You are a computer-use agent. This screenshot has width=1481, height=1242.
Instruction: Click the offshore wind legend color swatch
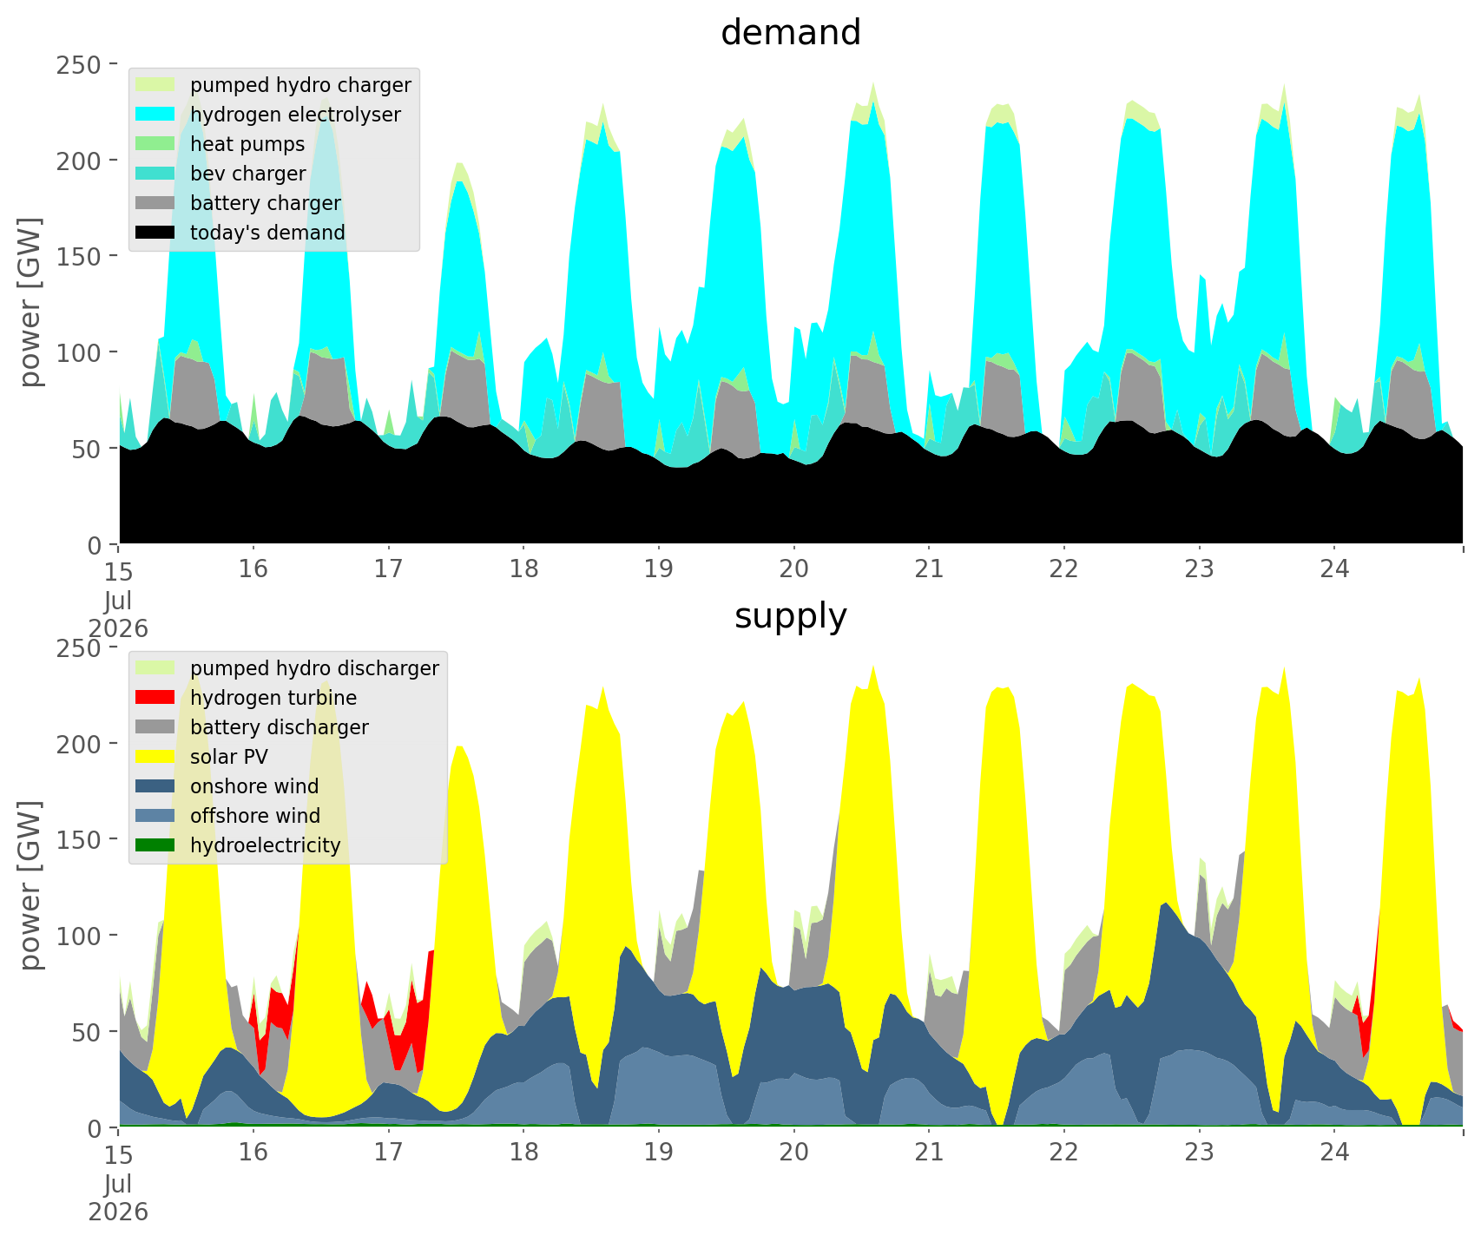pos(155,816)
